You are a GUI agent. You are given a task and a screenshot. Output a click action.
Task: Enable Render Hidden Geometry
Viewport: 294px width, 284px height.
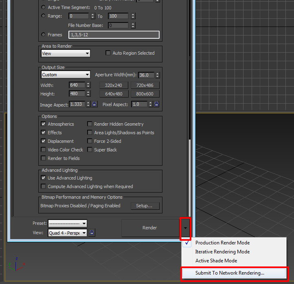[x=90, y=124]
